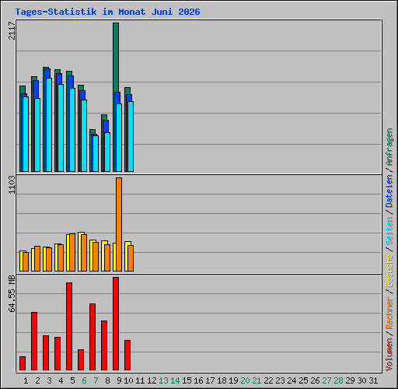Click the orange Rechner bar for day 5

[x=72, y=253]
